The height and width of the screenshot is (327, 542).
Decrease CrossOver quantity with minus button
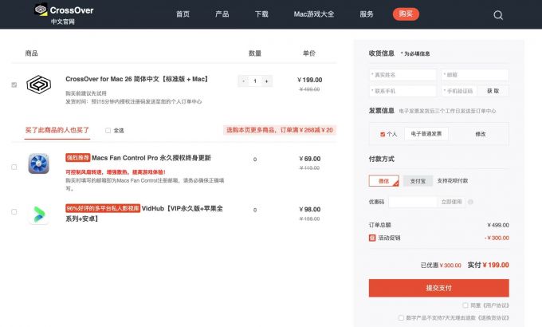244,81
